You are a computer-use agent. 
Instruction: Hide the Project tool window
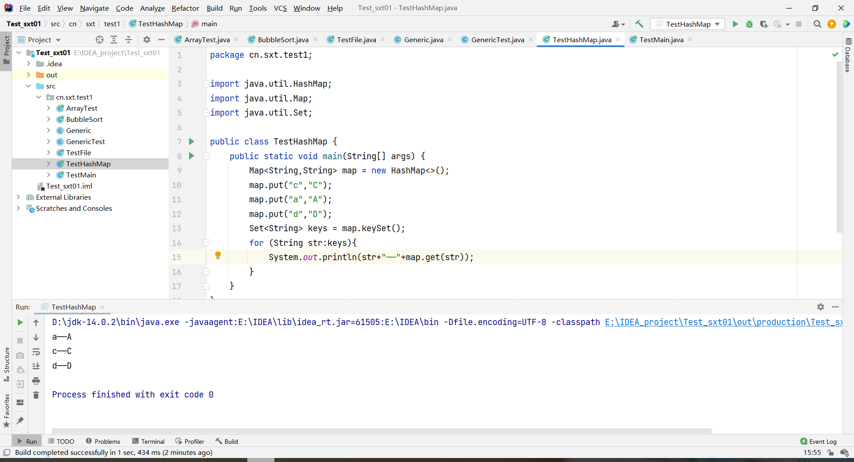[x=161, y=40]
